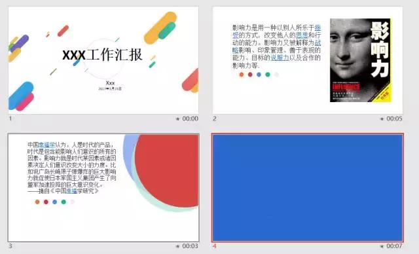Viewport: 419px width, 254px height.
Task: Click slide number 3 label
Action: 10,245
